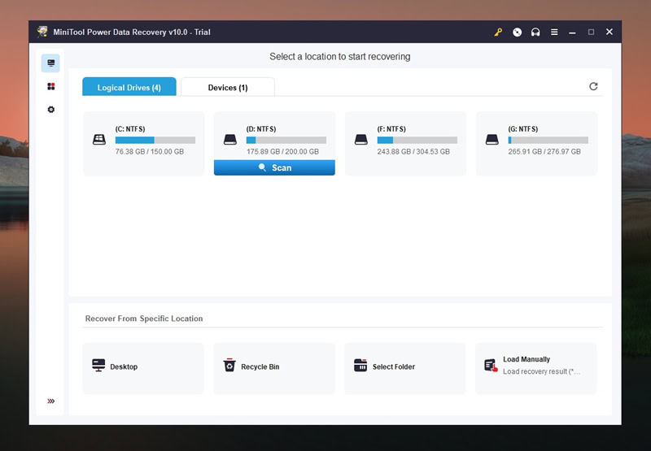
Task: Open settings gear in sidebar
Action: (50, 110)
